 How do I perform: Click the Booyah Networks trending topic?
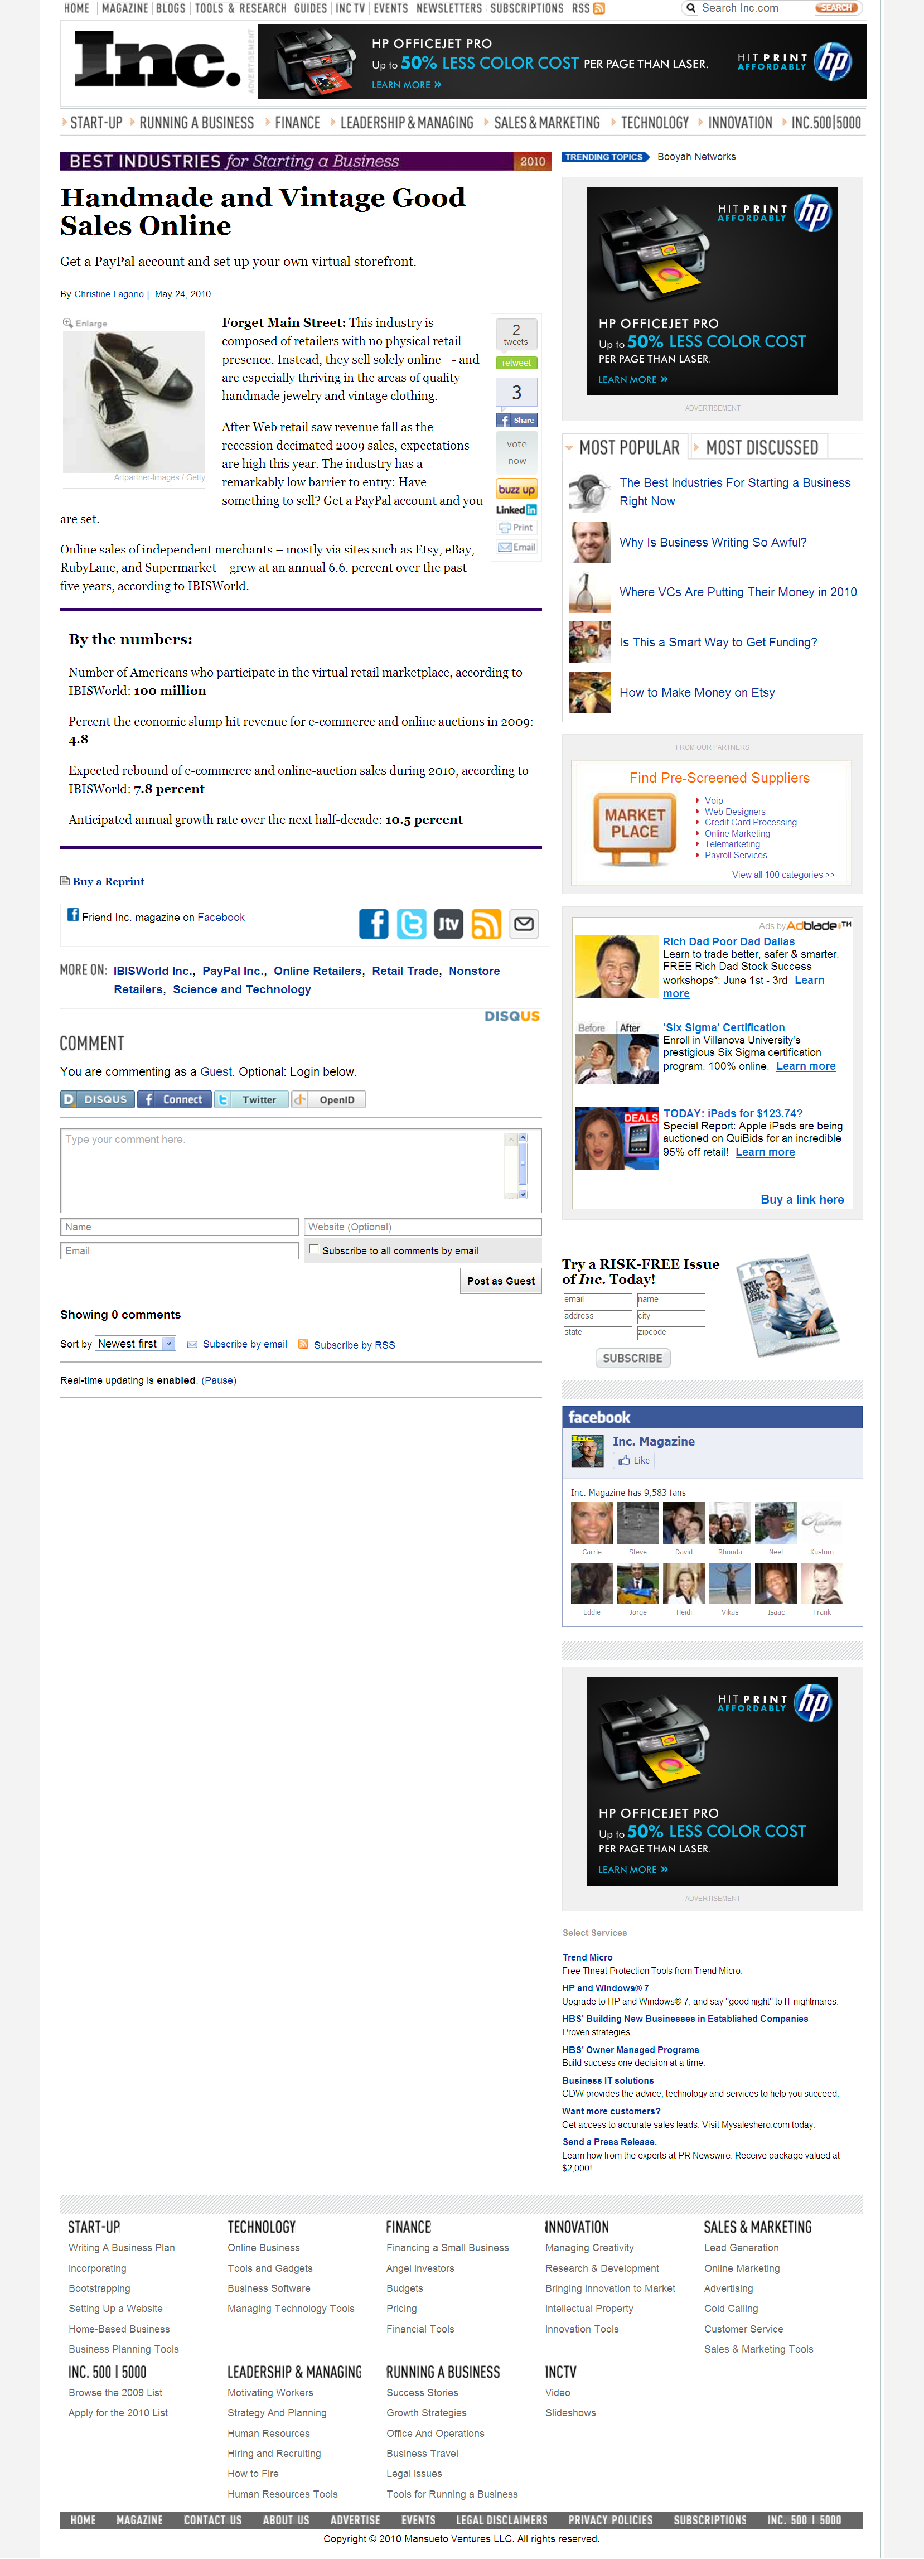pyautogui.click(x=695, y=157)
